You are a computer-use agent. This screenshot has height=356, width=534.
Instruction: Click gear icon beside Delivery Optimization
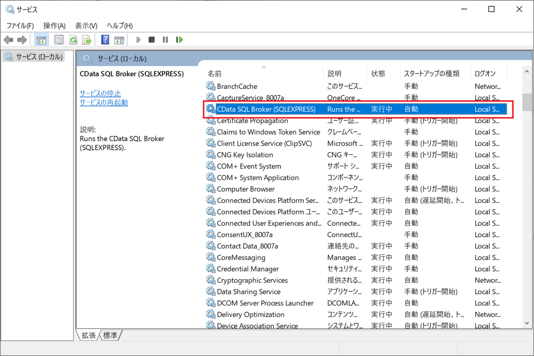(x=210, y=315)
